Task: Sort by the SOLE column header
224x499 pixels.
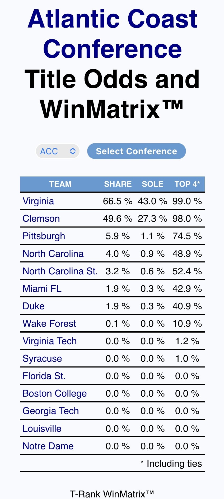Action: point(152,184)
